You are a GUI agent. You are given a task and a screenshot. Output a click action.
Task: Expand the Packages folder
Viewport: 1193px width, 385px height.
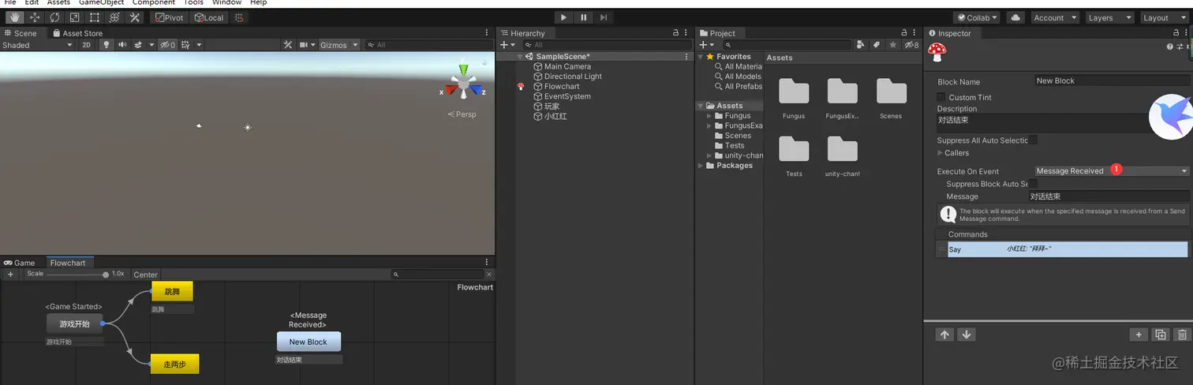[x=701, y=166]
